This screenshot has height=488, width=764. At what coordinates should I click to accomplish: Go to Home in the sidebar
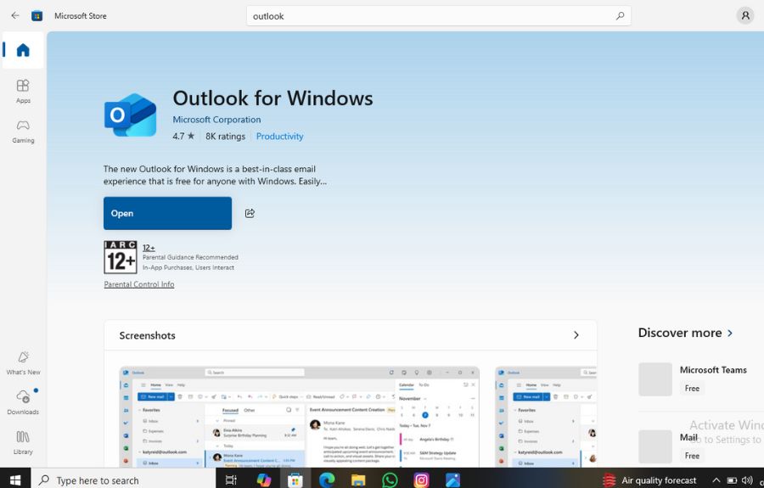pyautogui.click(x=23, y=50)
